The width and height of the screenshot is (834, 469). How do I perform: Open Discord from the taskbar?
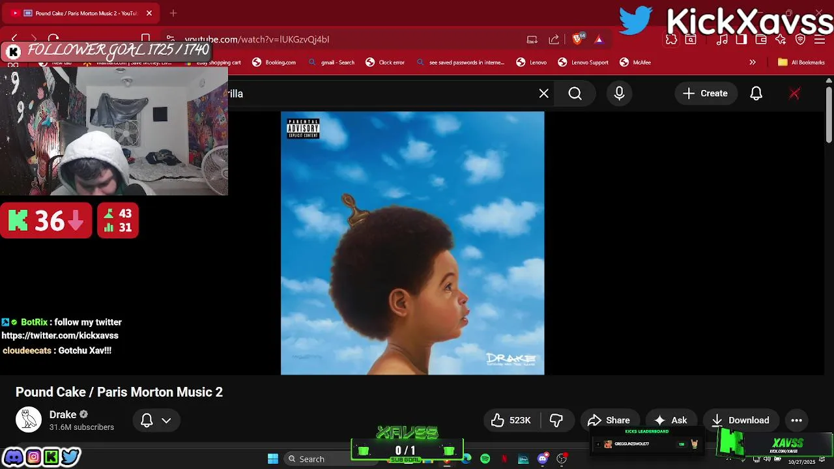coord(543,459)
